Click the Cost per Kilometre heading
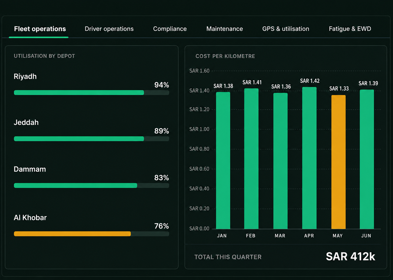Viewport: 393px width, 280px height. pyautogui.click(x=225, y=56)
